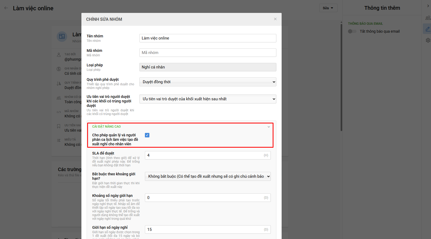
Task: Close the Chỉnh sửa nhóm dialog
Action: [275, 19]
